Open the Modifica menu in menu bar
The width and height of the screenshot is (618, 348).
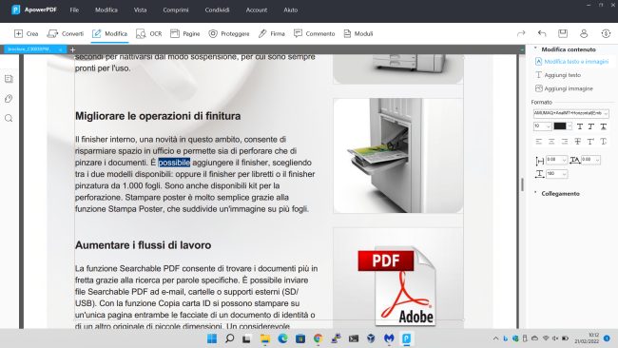pyautogui.click(x=106, y=10)
